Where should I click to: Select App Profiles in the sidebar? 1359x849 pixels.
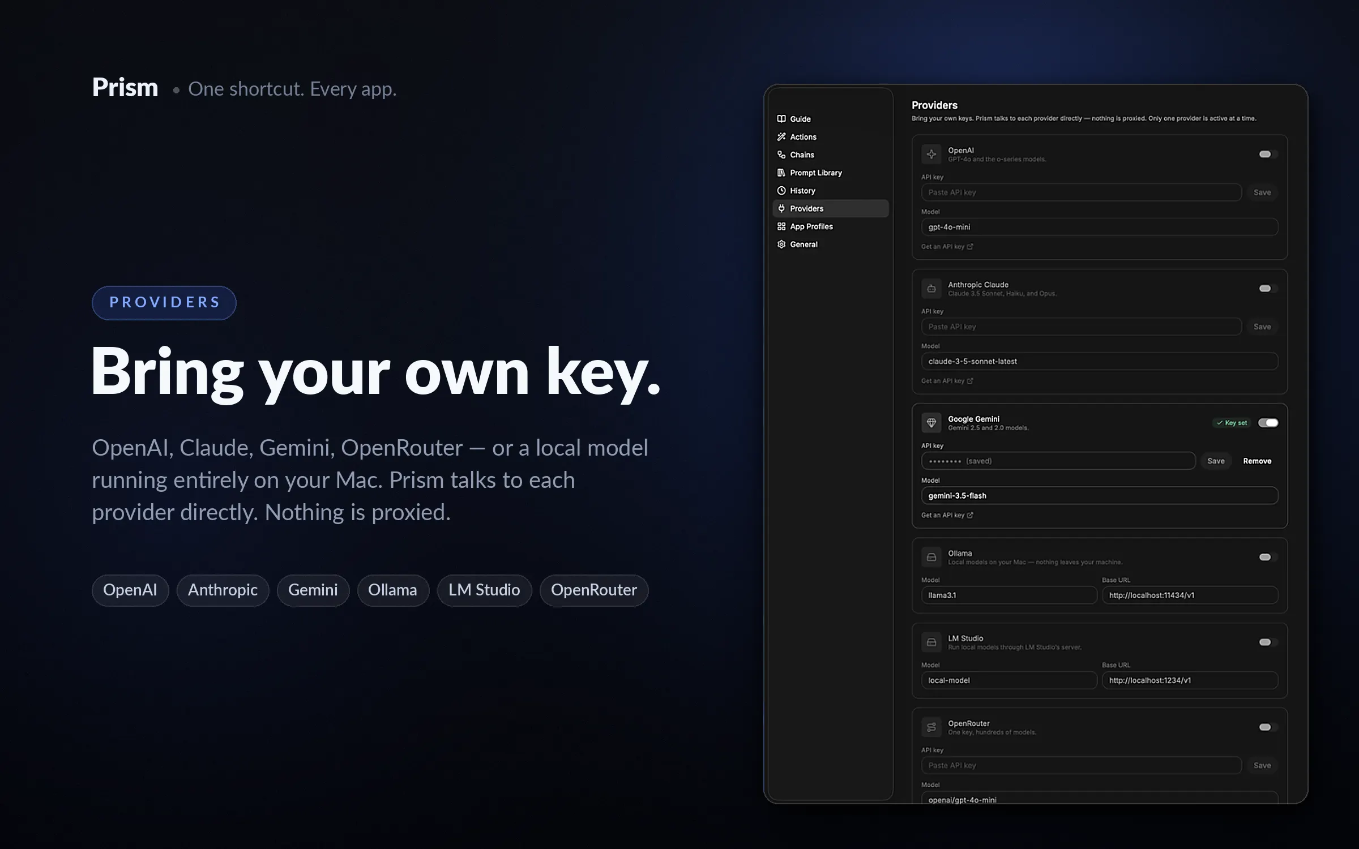pyautogui.click(x=831, y=226)
